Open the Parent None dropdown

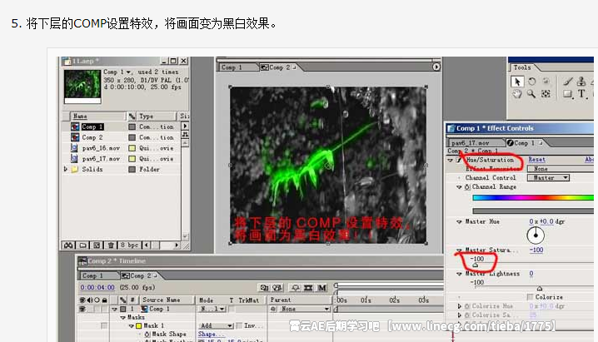pyautogui.click(x=303, y=309)
